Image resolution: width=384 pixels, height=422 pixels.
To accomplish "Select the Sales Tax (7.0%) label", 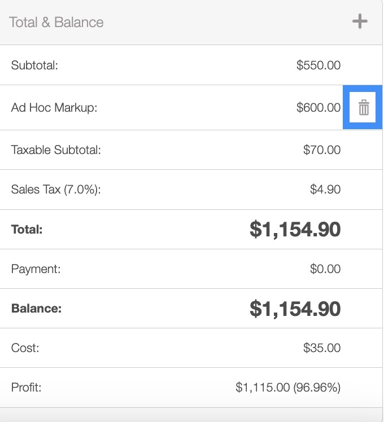I will pyautogui.click(x=56, y=190).
